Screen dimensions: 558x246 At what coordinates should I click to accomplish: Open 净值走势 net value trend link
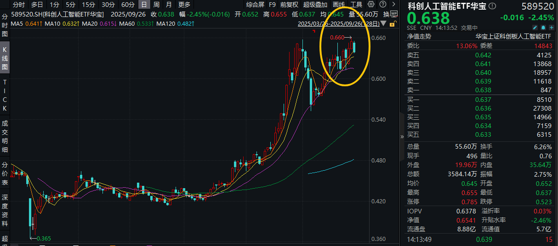[x=419, y=36]
